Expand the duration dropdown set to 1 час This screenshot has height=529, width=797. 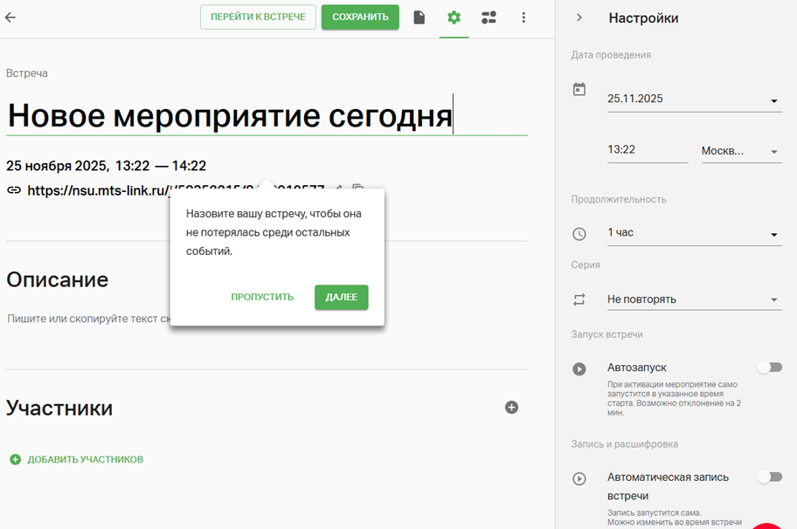pos(693,234)
